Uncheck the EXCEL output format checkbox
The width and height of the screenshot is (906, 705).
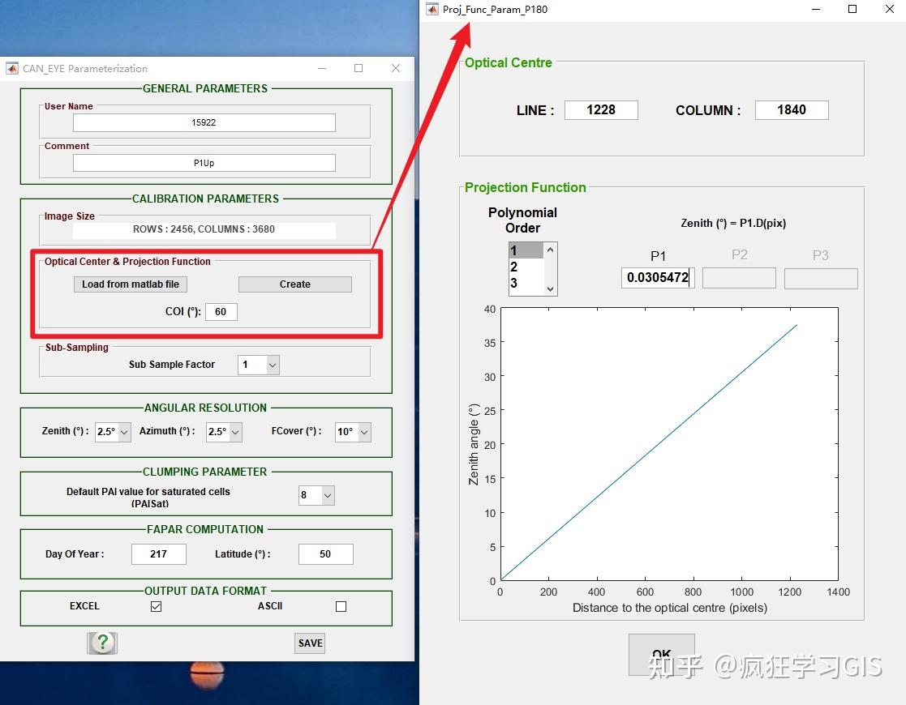point(155,605)
